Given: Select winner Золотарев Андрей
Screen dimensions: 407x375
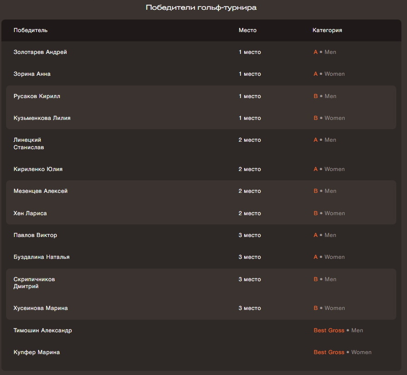Looking at the screenshot, I should point(40,52).
